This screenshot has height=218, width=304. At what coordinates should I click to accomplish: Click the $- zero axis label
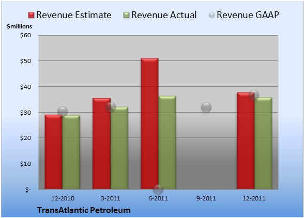pos(28,190)
